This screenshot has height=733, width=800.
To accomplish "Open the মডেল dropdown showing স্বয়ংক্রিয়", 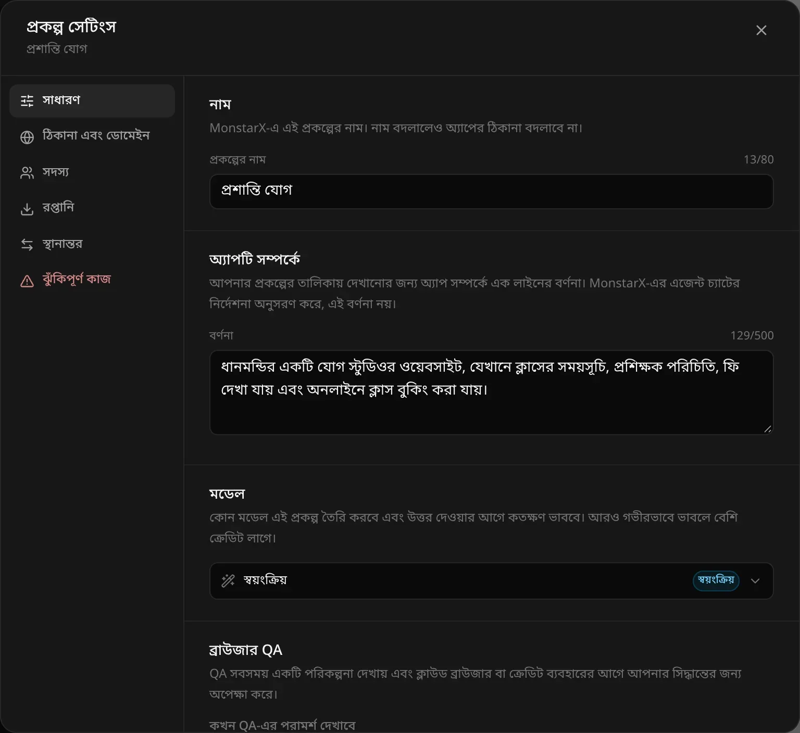I will 491,580.
